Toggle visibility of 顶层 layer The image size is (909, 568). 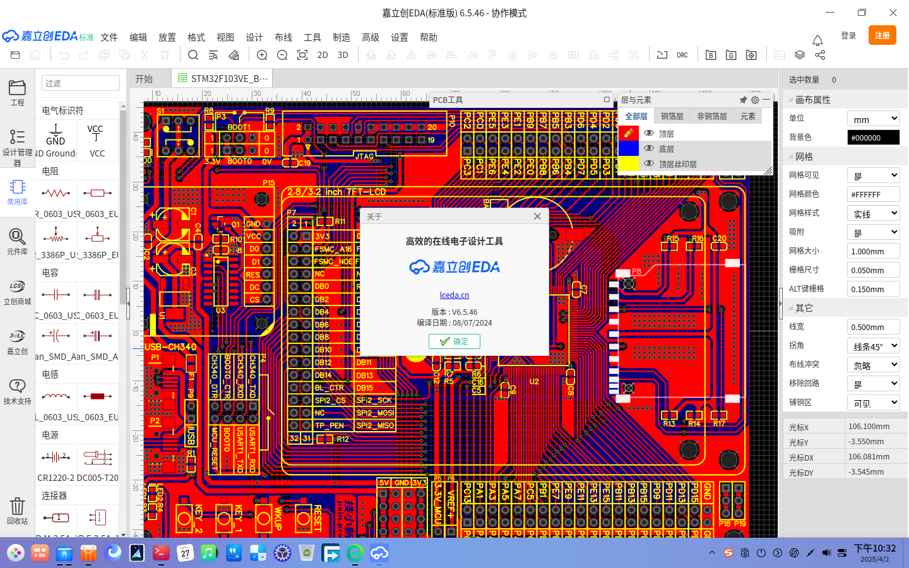649,133
